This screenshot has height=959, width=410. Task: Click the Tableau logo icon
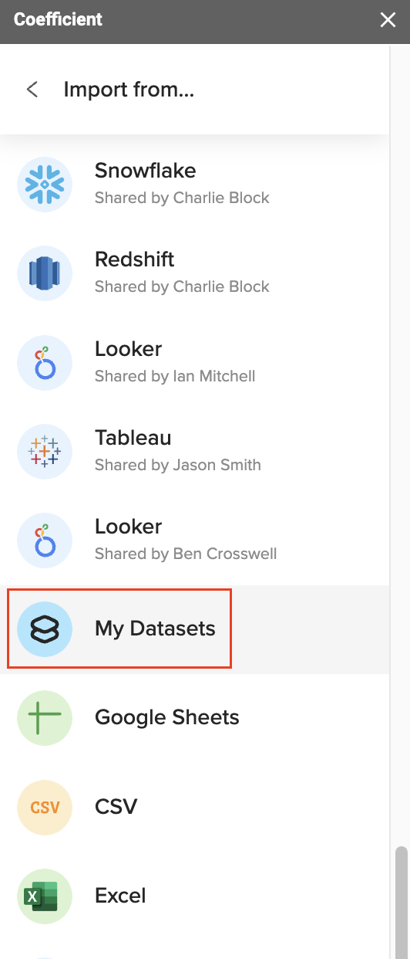[x=45, y=452]
